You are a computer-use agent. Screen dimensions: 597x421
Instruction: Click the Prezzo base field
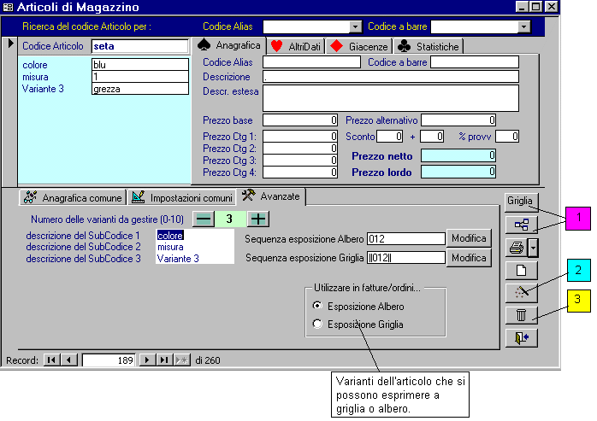pos(300,120)
